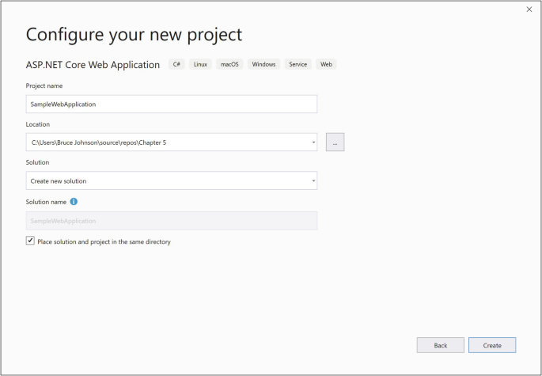Click the C# language tag

176,64
